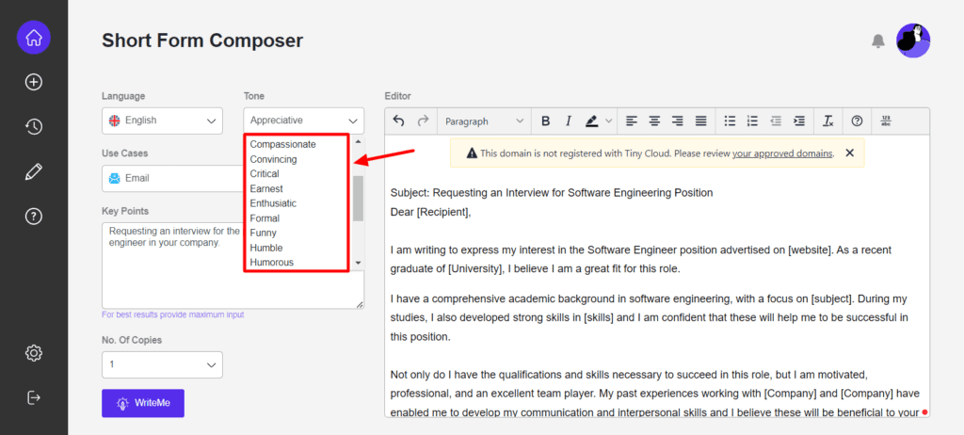Image resolution: width=964 pixels, height=435 pixels.
Task: Decrease paragraph indent
Action: pyautogui.click(x=776, y=121)
